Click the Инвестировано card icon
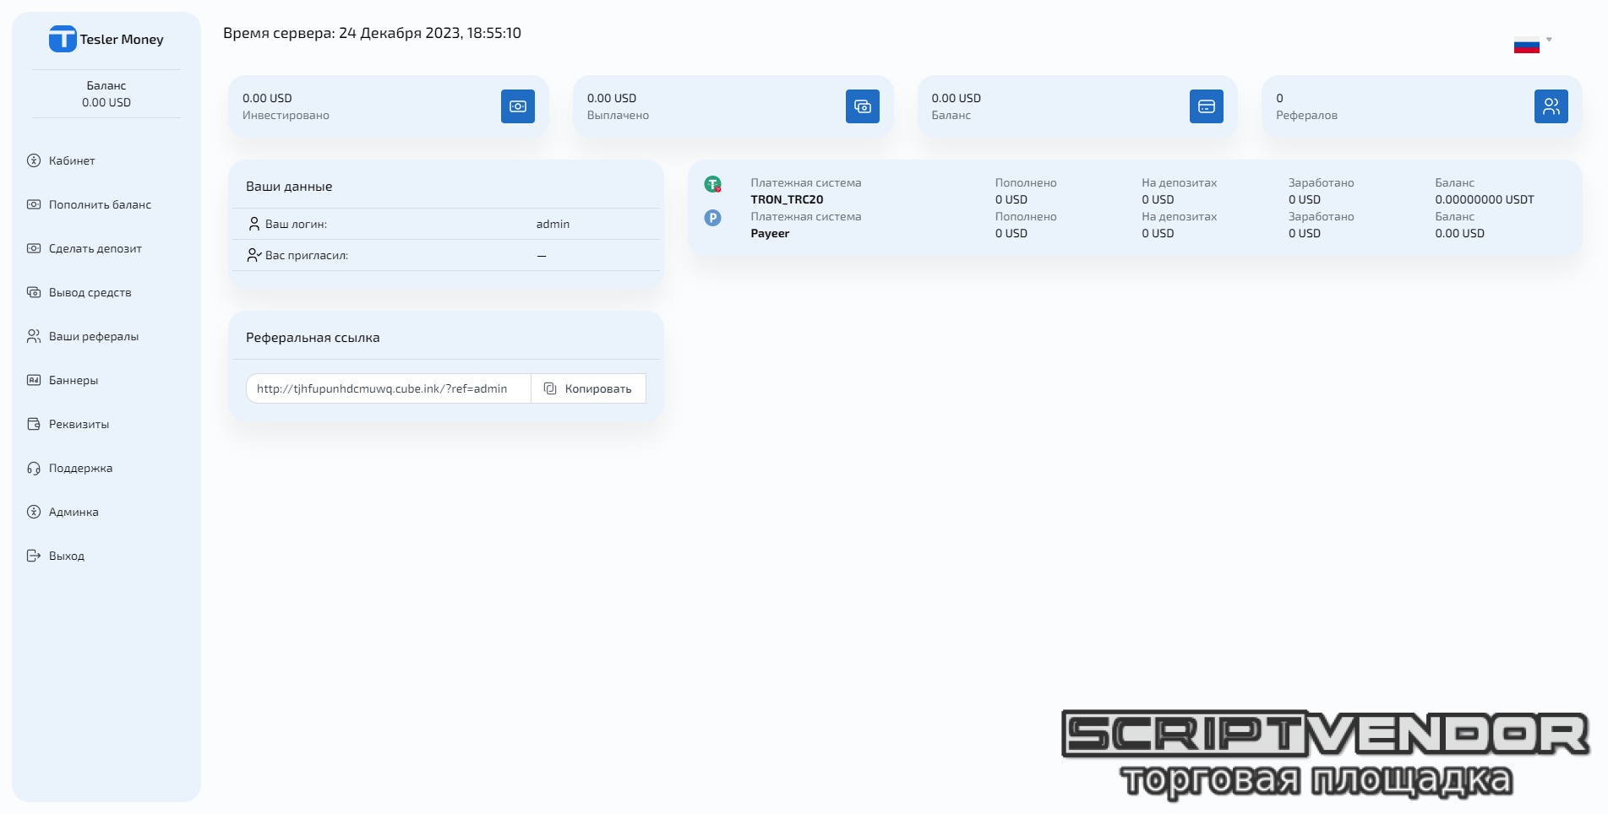This screenshot has height=814, width=1608. [518, 106]
